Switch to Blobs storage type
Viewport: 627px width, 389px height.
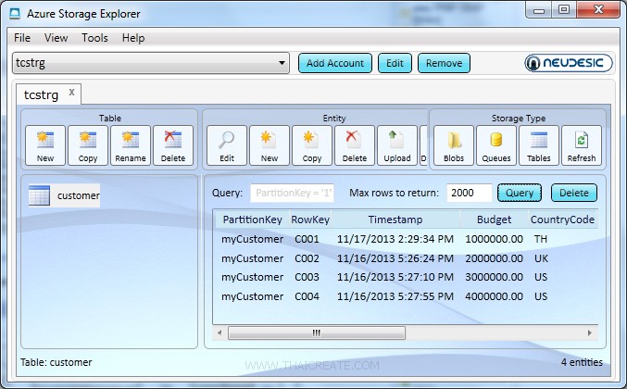pyautogui.click(x=454, y=145)
